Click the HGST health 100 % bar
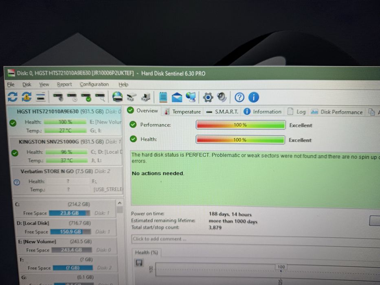Screen dimensions: 380x285 [x=65, y=122]
